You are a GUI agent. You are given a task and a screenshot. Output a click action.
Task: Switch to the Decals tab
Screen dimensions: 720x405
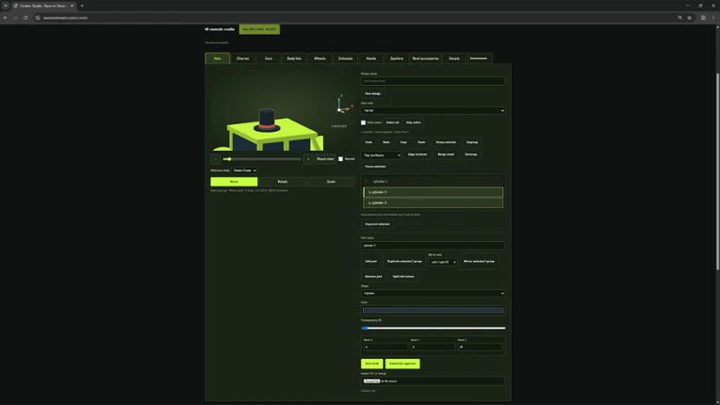coord(454,58)
